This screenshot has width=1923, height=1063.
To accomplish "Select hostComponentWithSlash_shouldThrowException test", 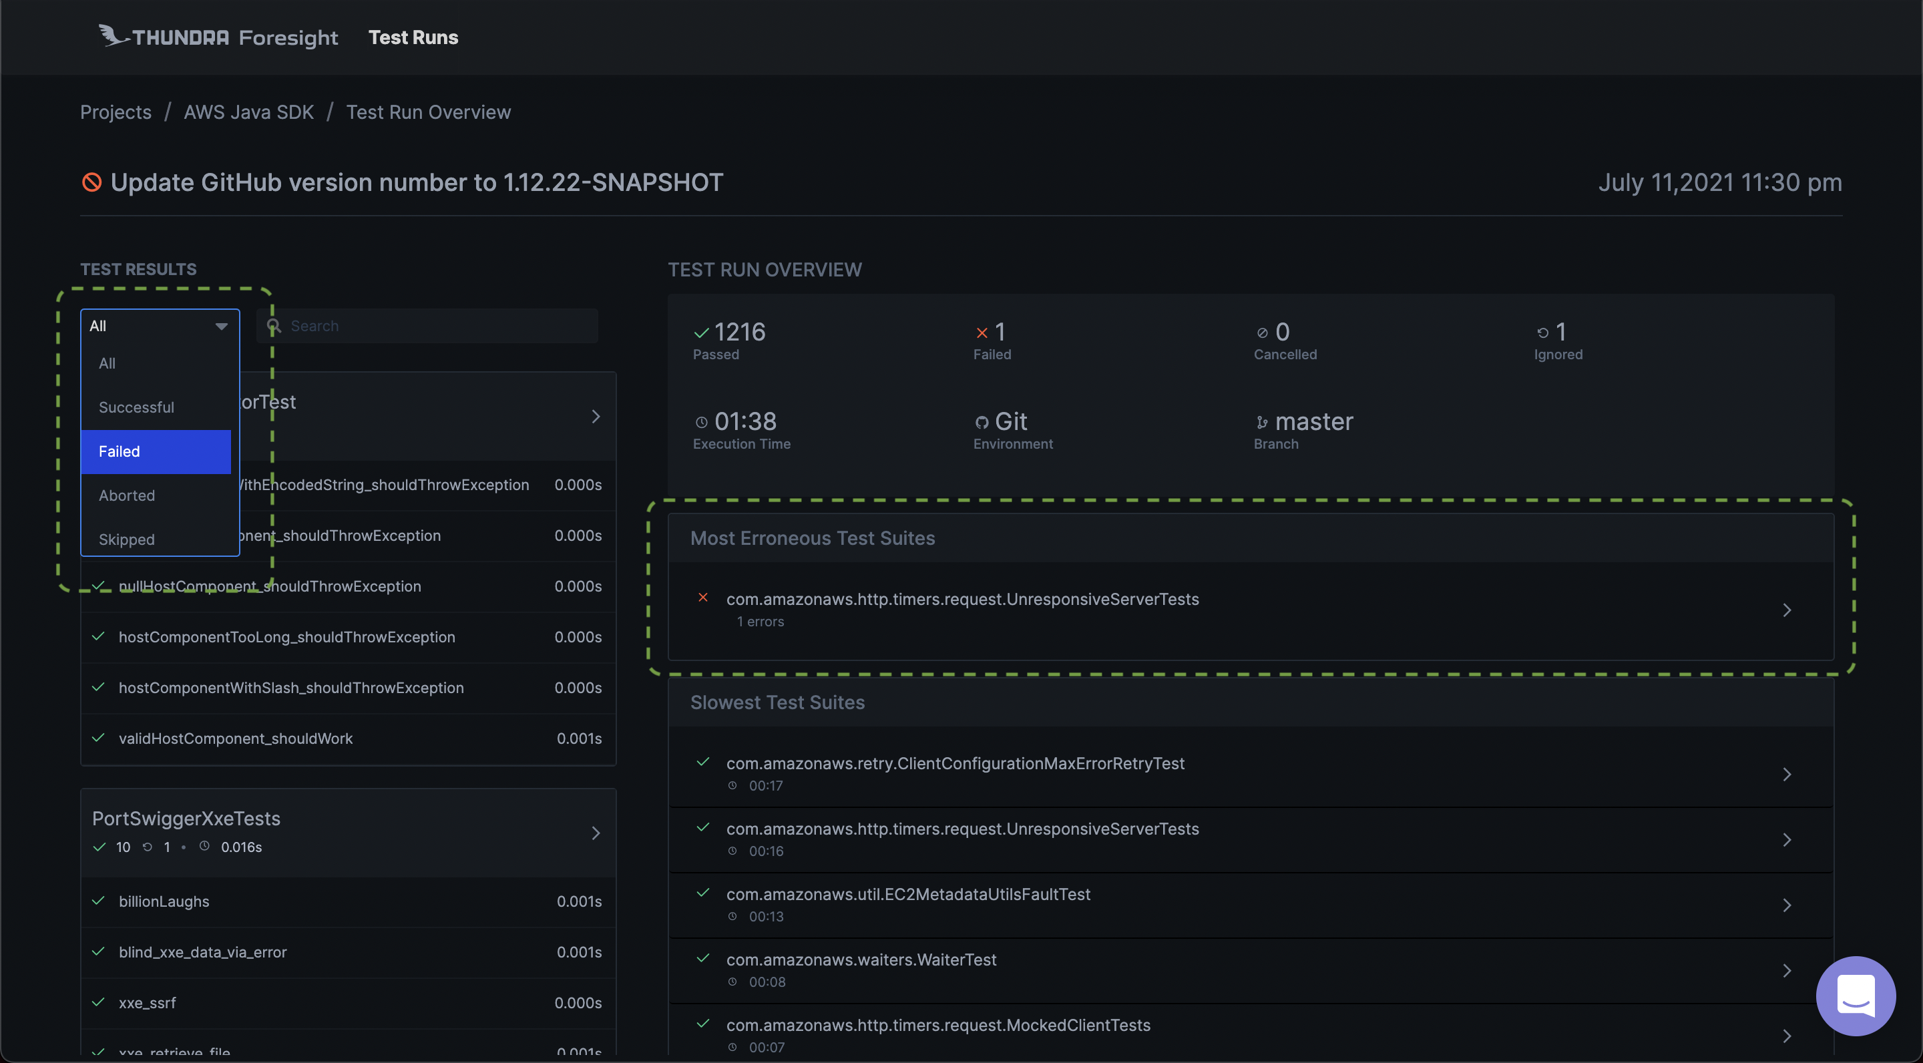I will tap(348, 688).
